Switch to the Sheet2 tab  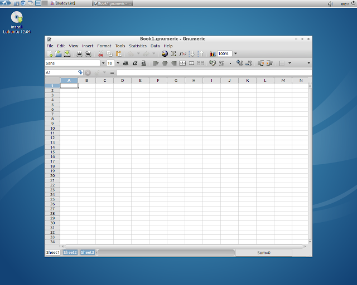click(70, 253)
